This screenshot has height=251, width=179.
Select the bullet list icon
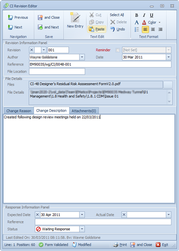(x=137, y=29)
